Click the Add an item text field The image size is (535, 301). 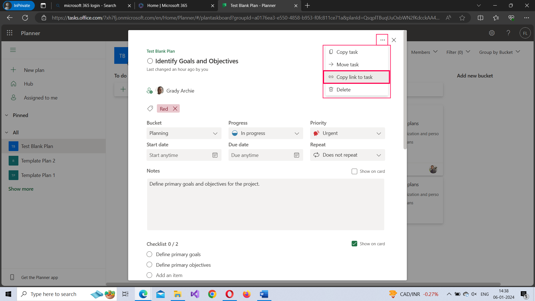point(169,275)
